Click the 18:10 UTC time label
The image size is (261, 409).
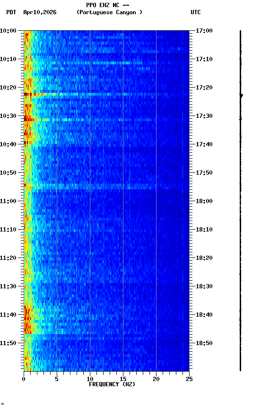pos(204,230)
